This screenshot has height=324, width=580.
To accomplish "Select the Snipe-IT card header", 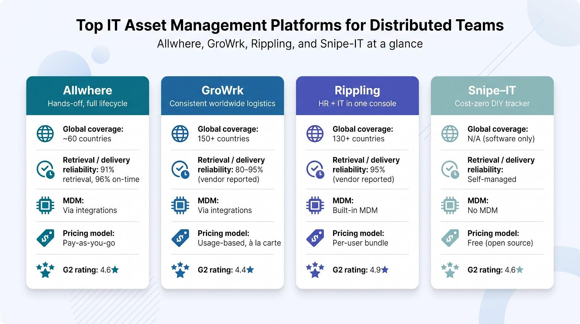I will click(492, 96).
